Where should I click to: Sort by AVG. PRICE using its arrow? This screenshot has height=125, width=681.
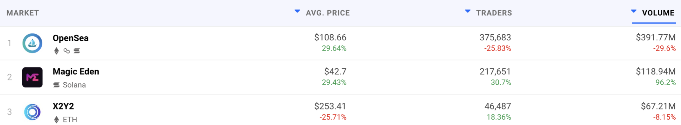click(x=297, y=12)
